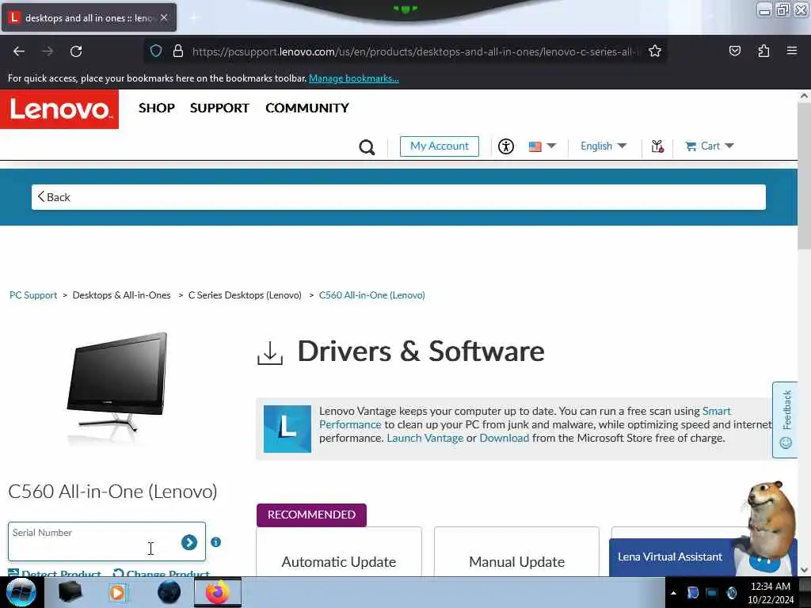Viewport: 811px width, 608px height.
Task: Click the C560 product image
Action: coord(117,388)
